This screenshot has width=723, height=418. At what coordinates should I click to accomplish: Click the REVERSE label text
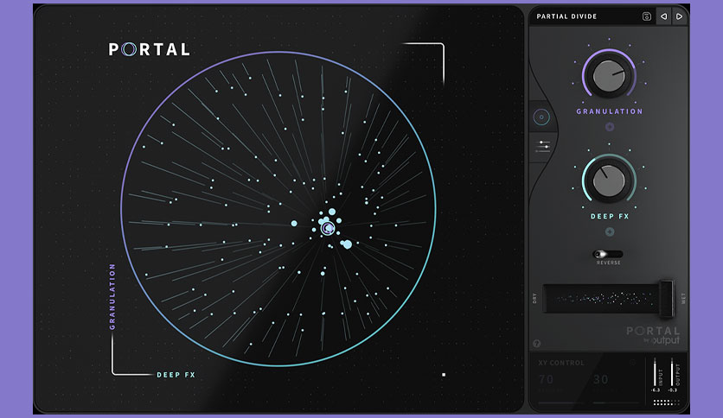[x=609, y=263]
